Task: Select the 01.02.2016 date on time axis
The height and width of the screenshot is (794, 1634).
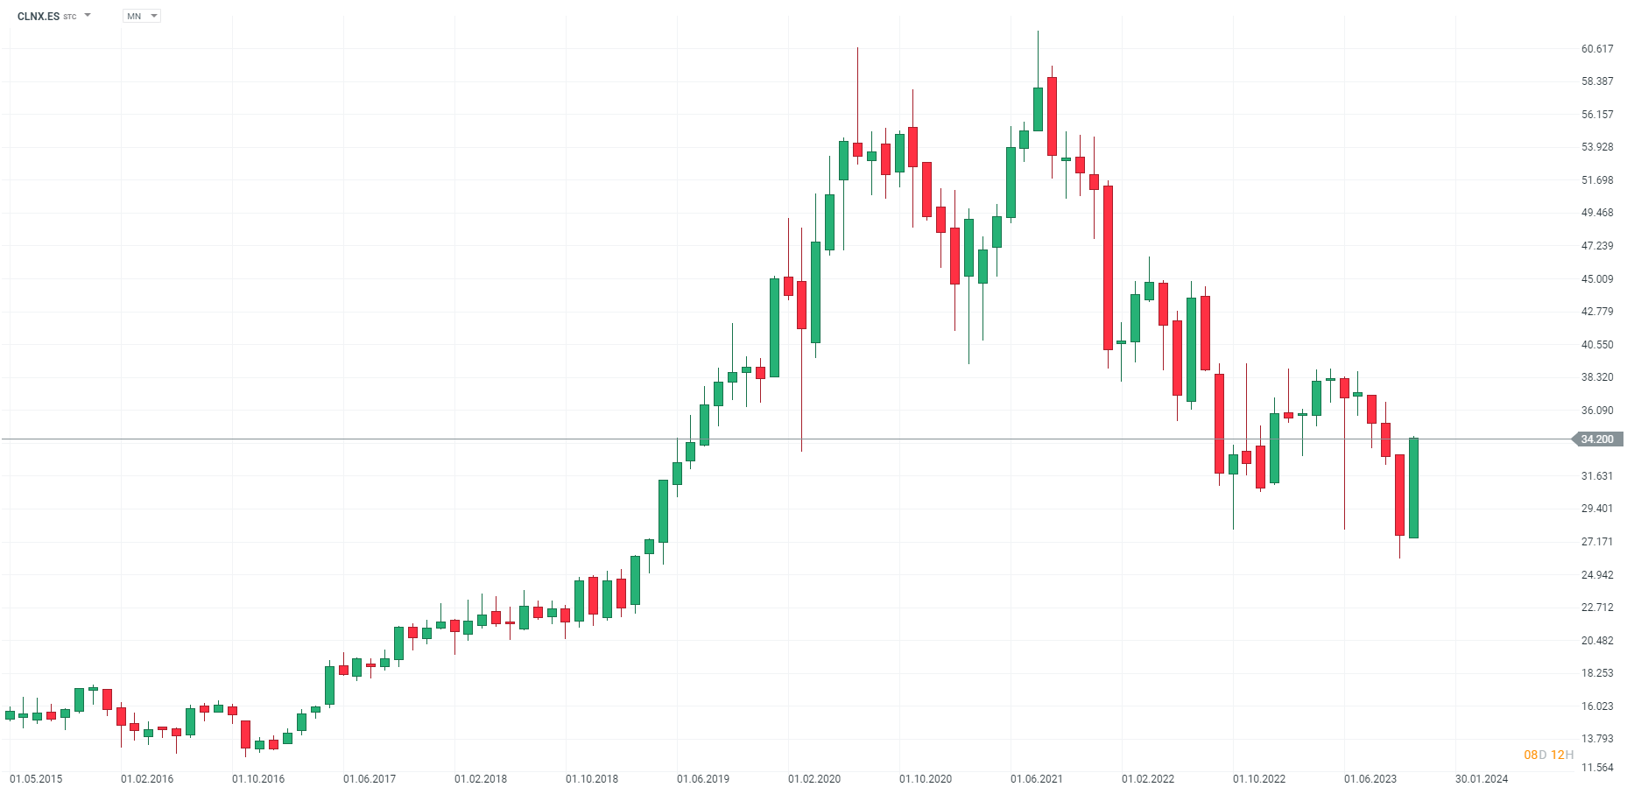Action: point(147,779)
